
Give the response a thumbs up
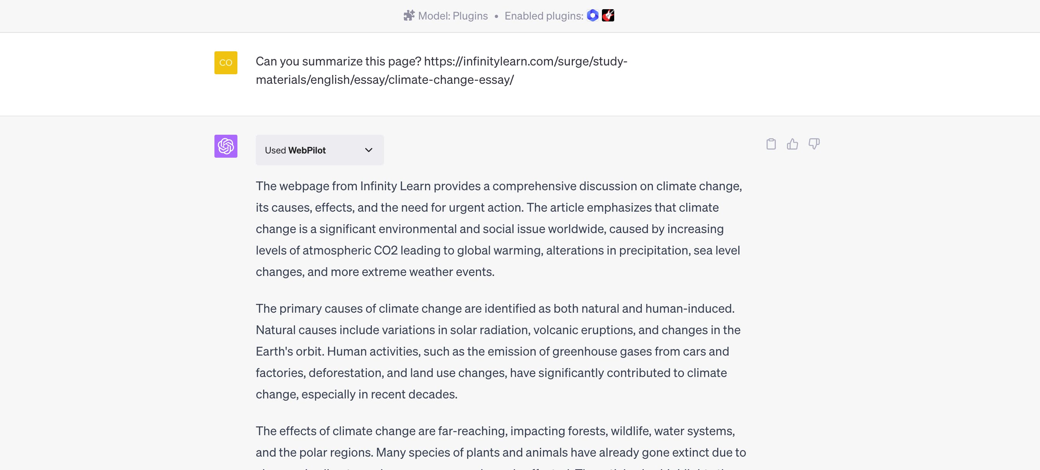[x=792, y=144]
